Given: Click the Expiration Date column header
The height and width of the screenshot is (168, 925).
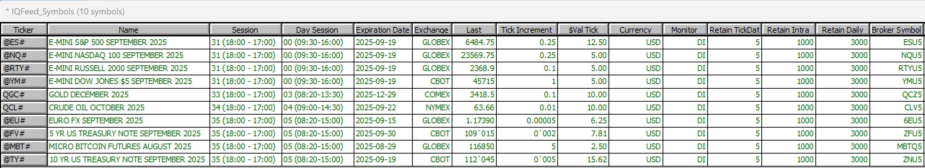Looking at the screenshot, I should tap(383, 30).
